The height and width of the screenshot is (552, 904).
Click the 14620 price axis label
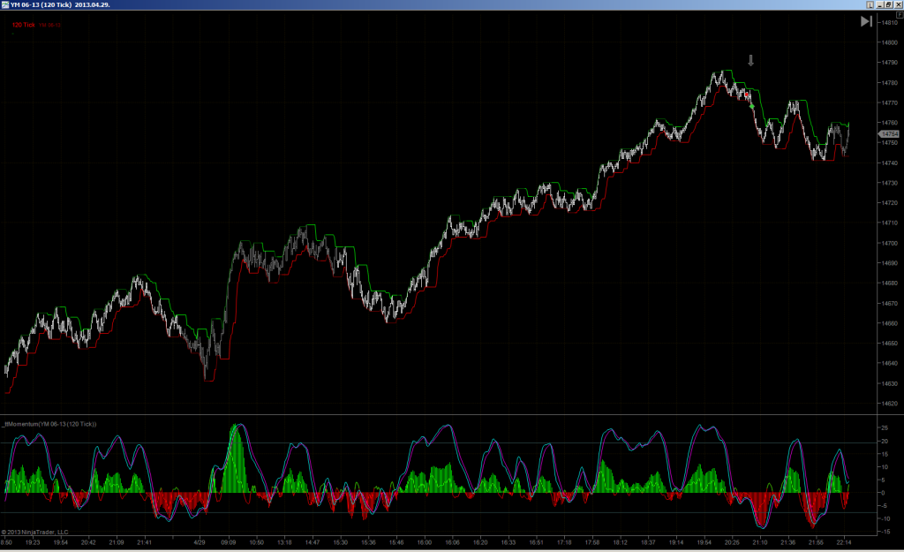890,404
